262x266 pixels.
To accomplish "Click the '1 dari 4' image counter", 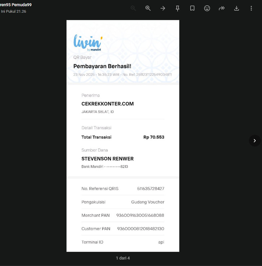I will tap(123, 258).
